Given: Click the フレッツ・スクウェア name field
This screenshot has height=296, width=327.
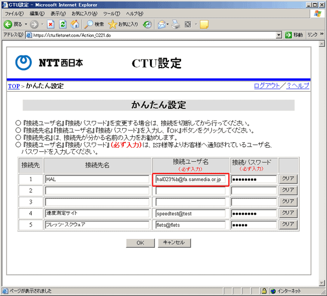Looking at the screenshot, I should [x=97, y=225].
